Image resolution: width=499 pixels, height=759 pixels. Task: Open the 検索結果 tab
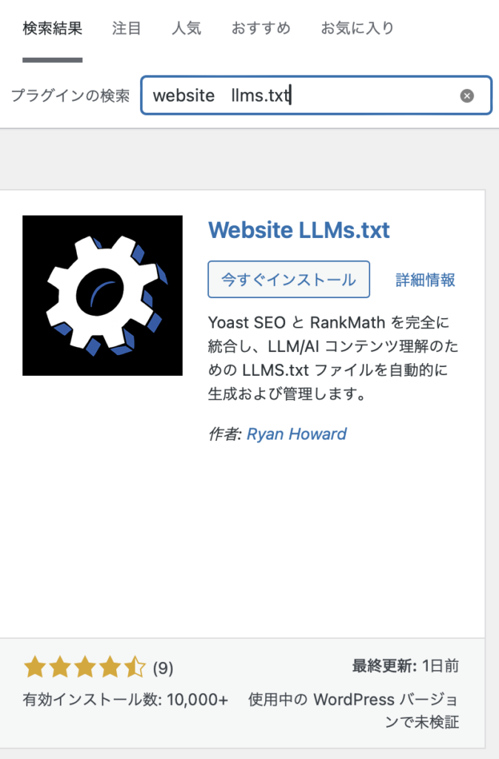(x=53, y=28)
